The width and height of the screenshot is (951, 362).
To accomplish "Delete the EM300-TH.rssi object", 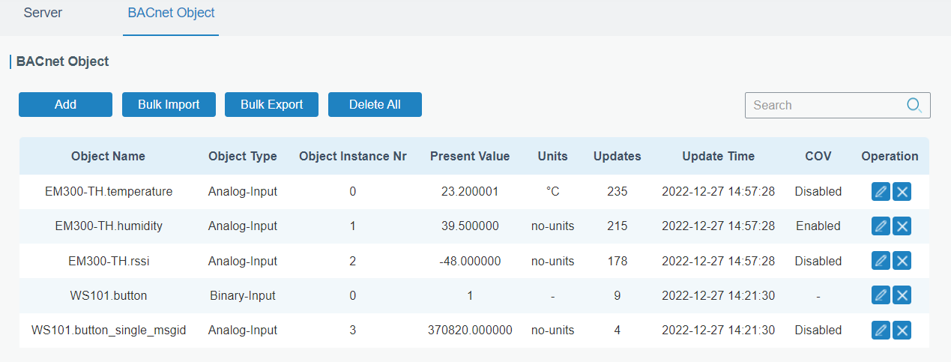I will click(x=902, y=261).
